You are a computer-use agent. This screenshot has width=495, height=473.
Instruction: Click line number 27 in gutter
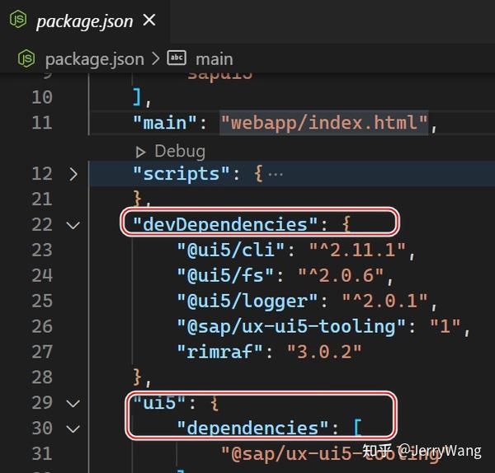point(42,352)
